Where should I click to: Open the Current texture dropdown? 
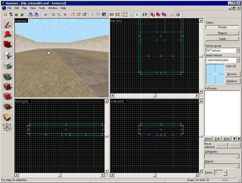tap(238, 60)
